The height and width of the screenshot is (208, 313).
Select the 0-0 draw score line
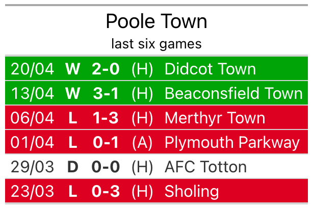tap(106, 167)
